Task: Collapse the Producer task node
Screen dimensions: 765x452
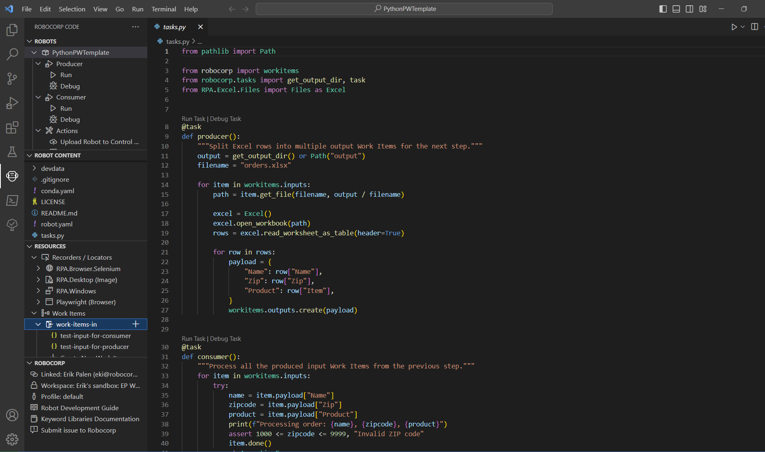Action: click(x=39, y=64)
